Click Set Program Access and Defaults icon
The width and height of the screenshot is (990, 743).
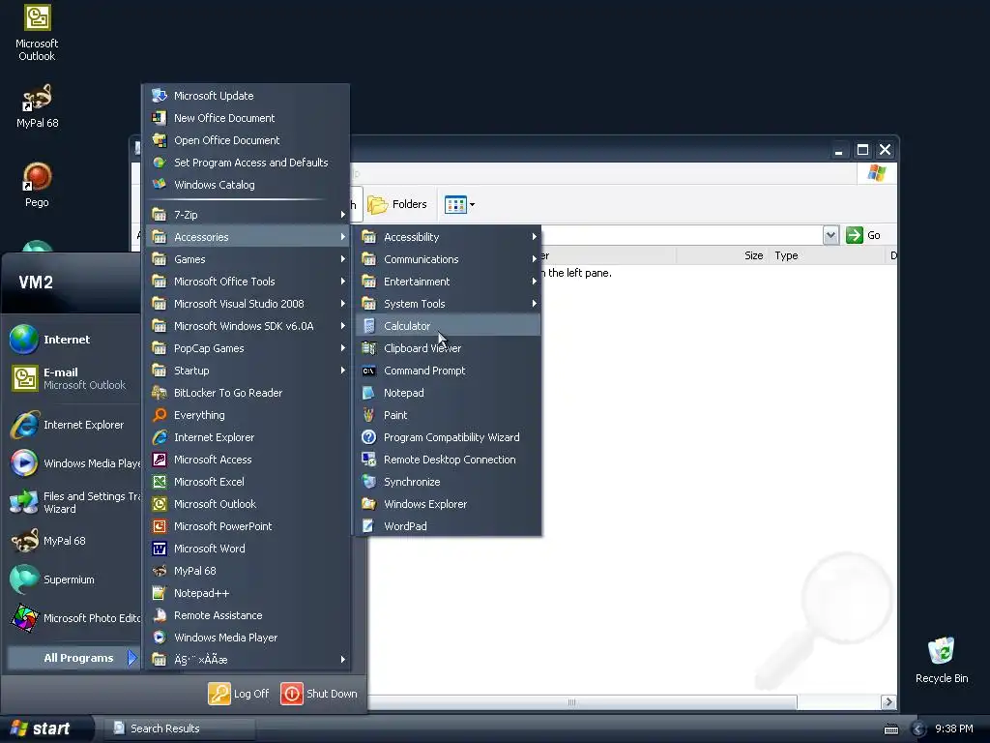point(160,163)
